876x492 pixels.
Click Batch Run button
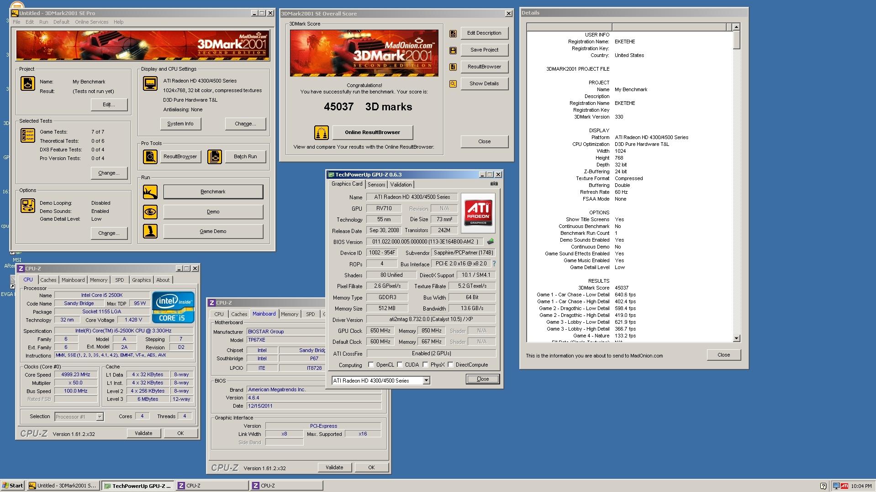tap(245, 156)
